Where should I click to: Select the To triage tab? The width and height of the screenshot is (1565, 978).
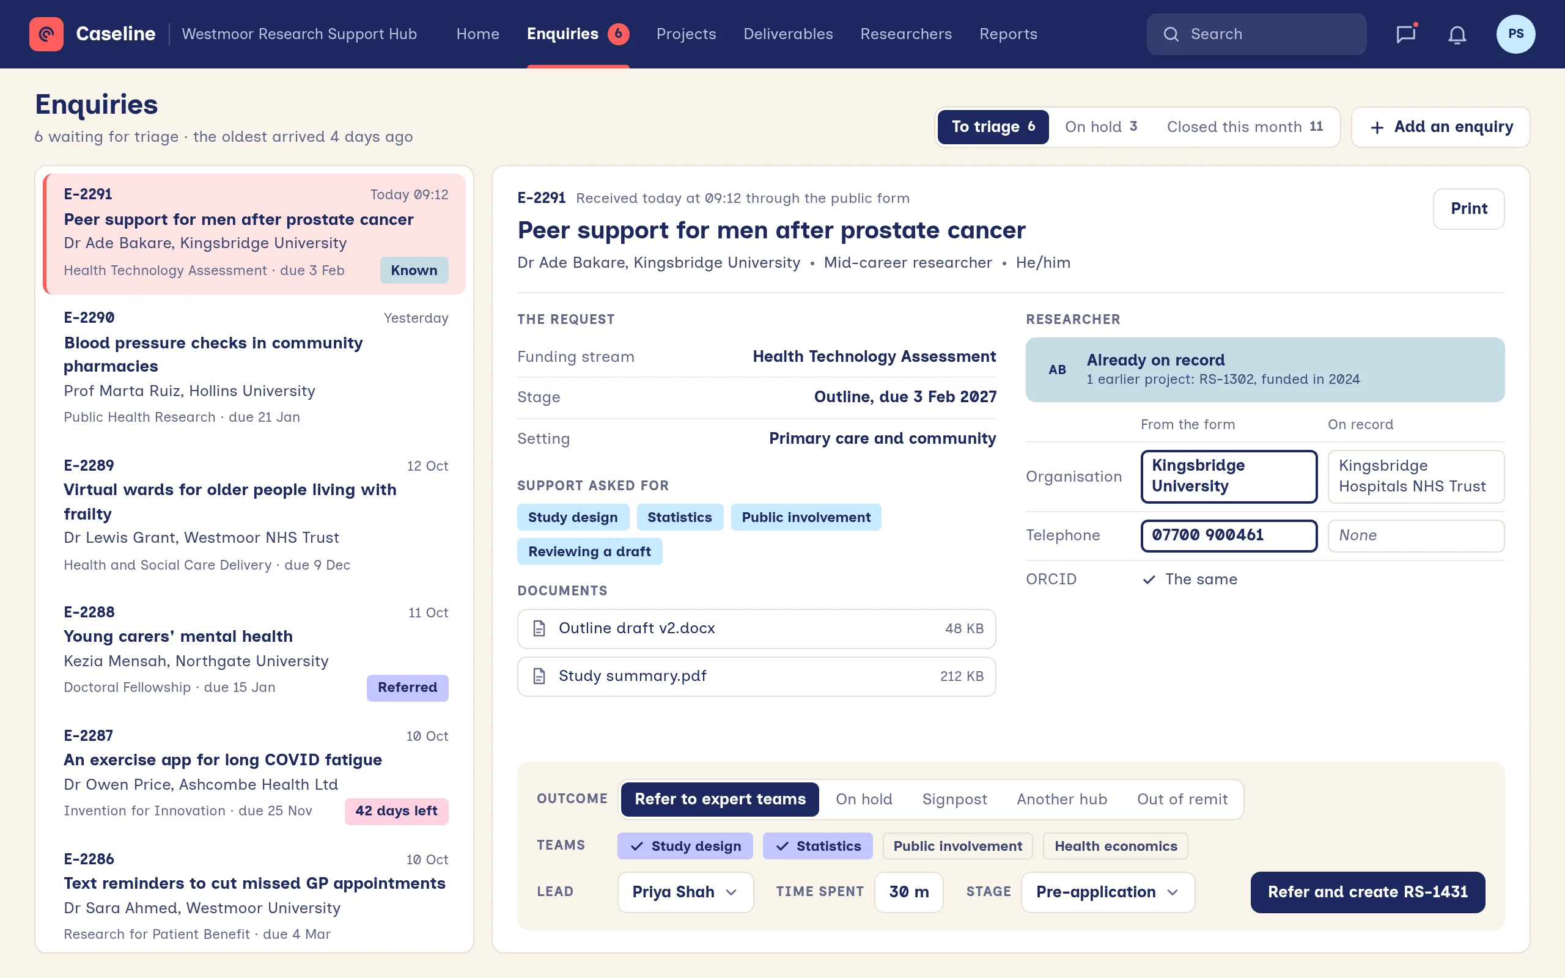click(993, 127)
